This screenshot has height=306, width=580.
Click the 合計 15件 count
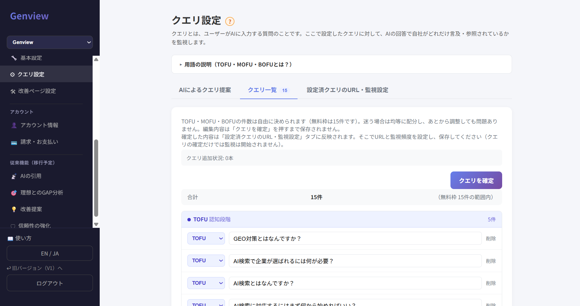coord(316,197)
